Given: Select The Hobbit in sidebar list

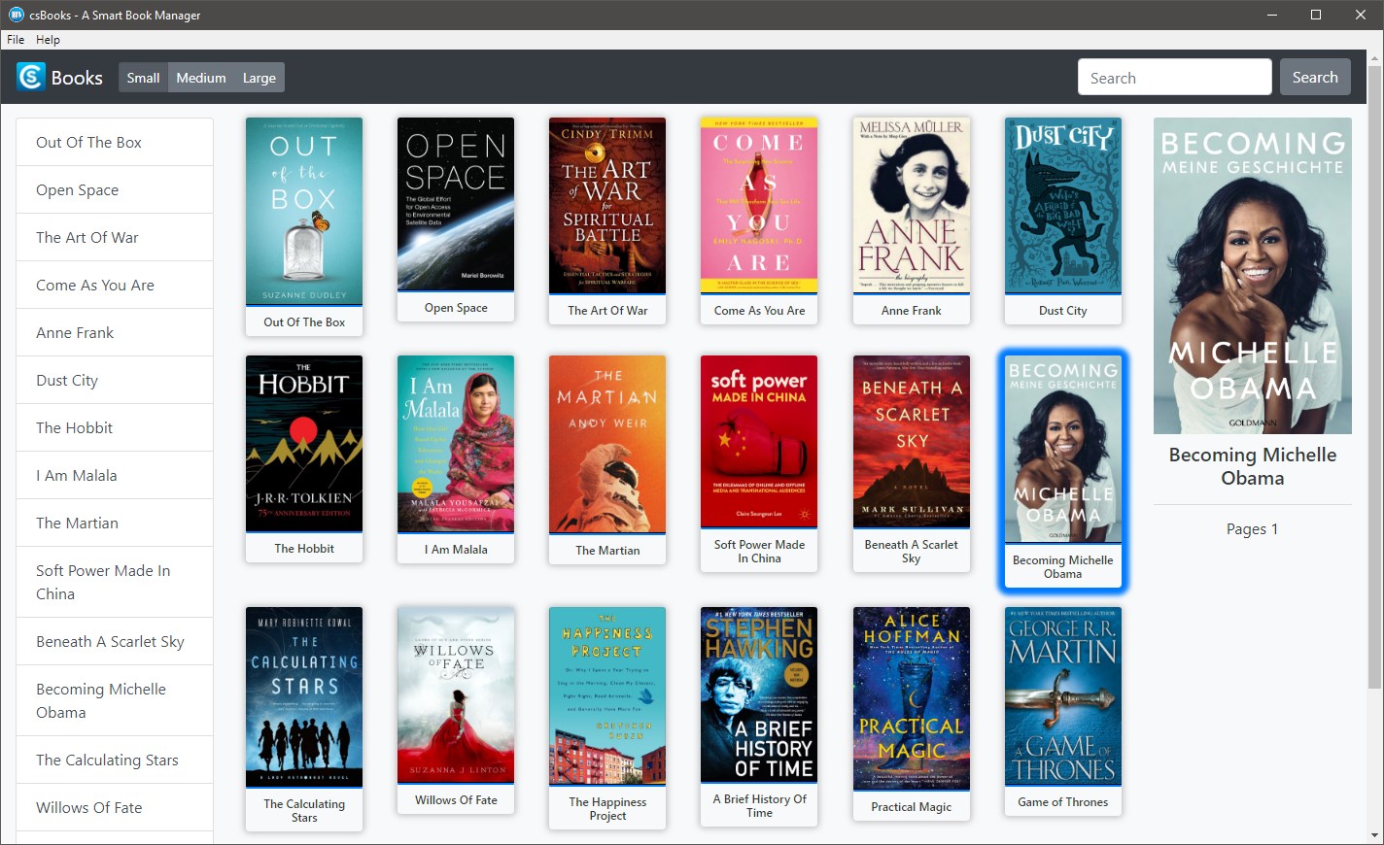Looking at the screenshot, I should coord(115,427).
